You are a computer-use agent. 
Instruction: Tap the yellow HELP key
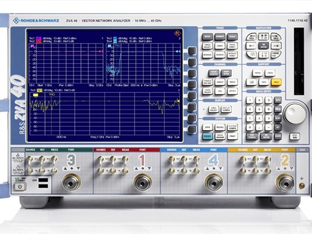point(276,82)
